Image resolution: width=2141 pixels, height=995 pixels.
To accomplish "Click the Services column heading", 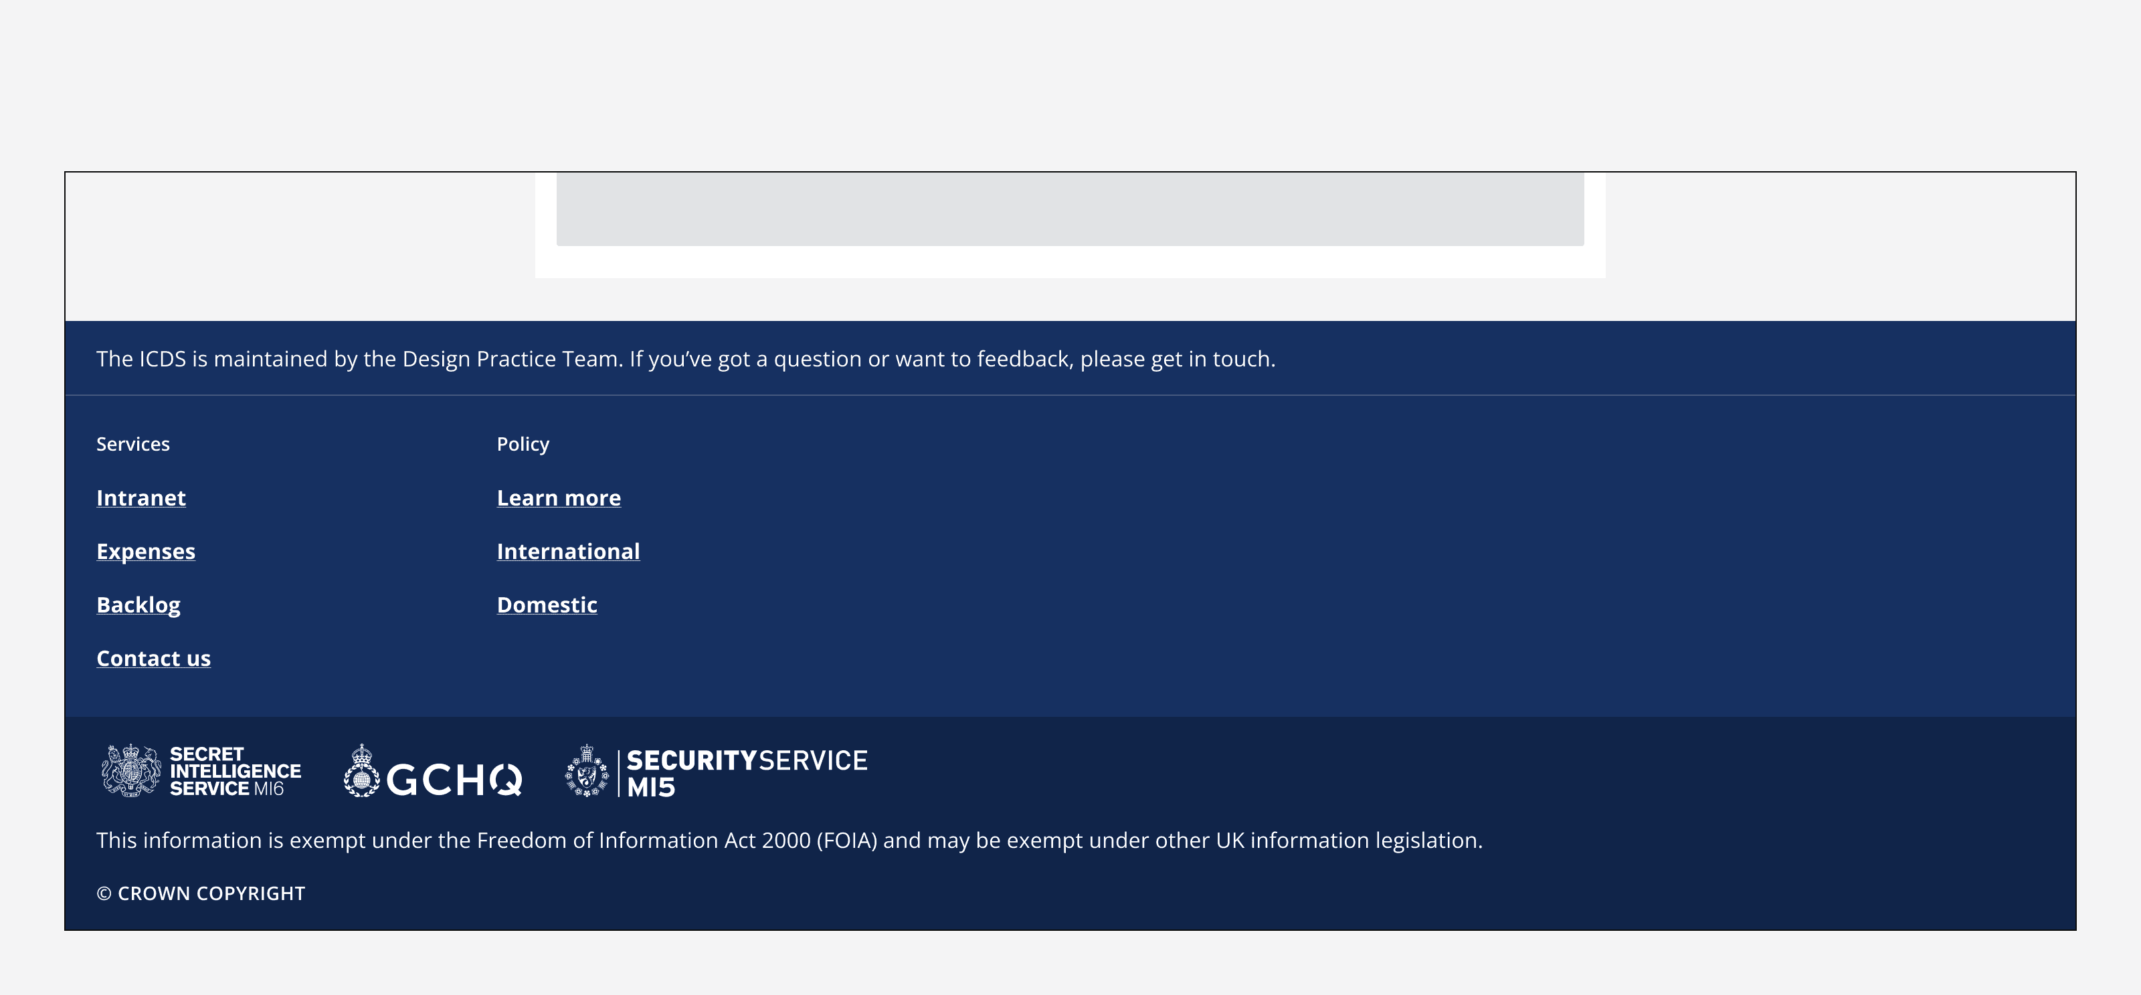I will pyautogui.click(x=133, y=445).
